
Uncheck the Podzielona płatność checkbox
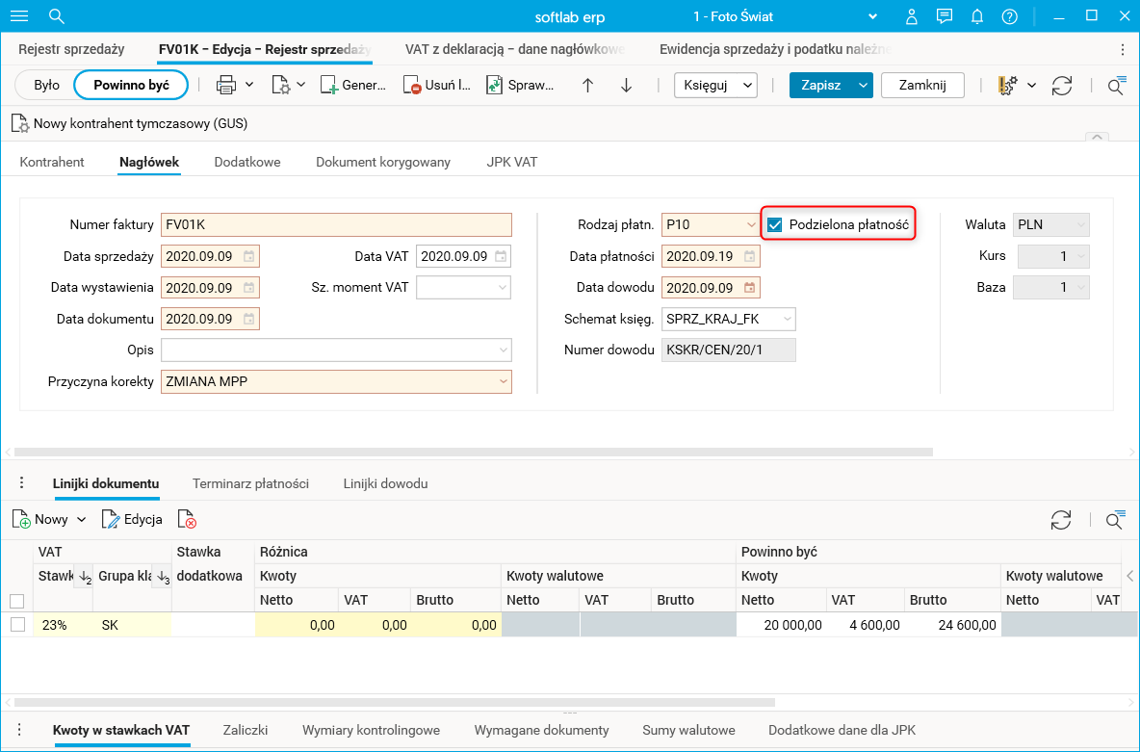tap(774, 224)
